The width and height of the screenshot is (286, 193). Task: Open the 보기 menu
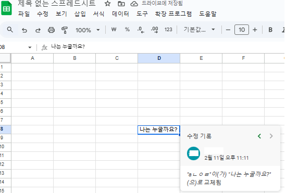coord(61,14)
